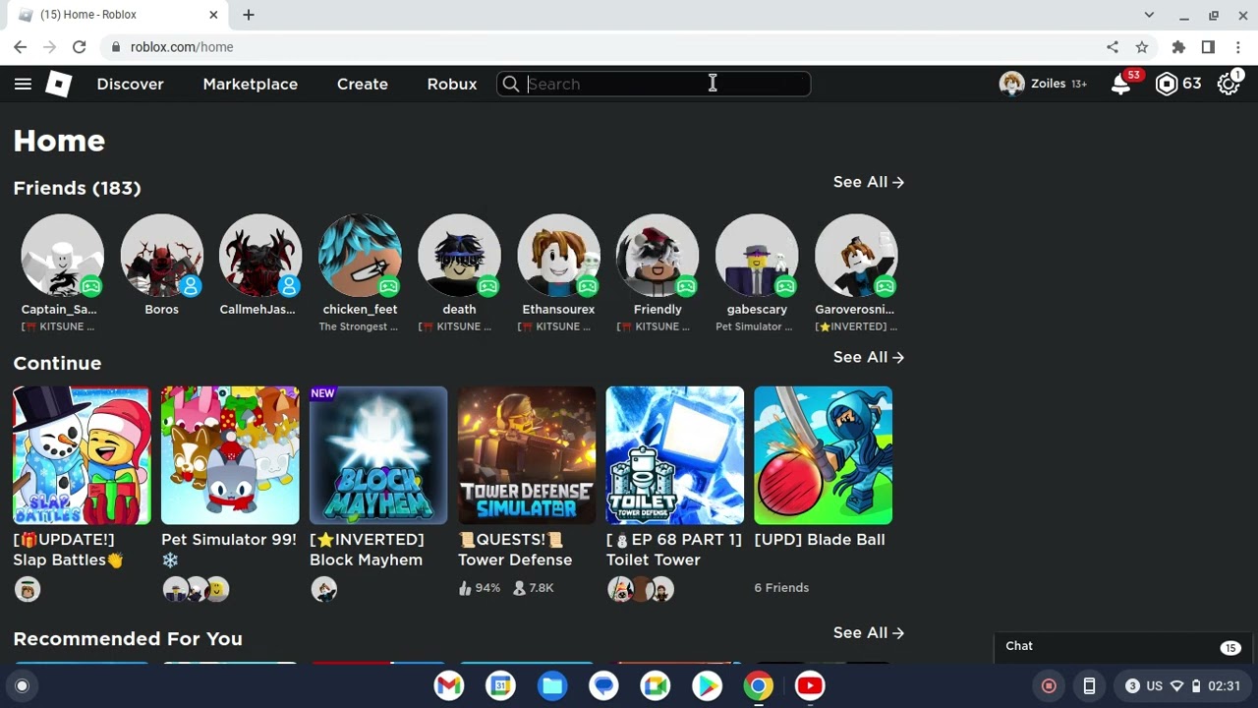This screenshot has height=708, width=1258.
Task: Open friend Garoverosni... avatar
Action: click(856, 256)
